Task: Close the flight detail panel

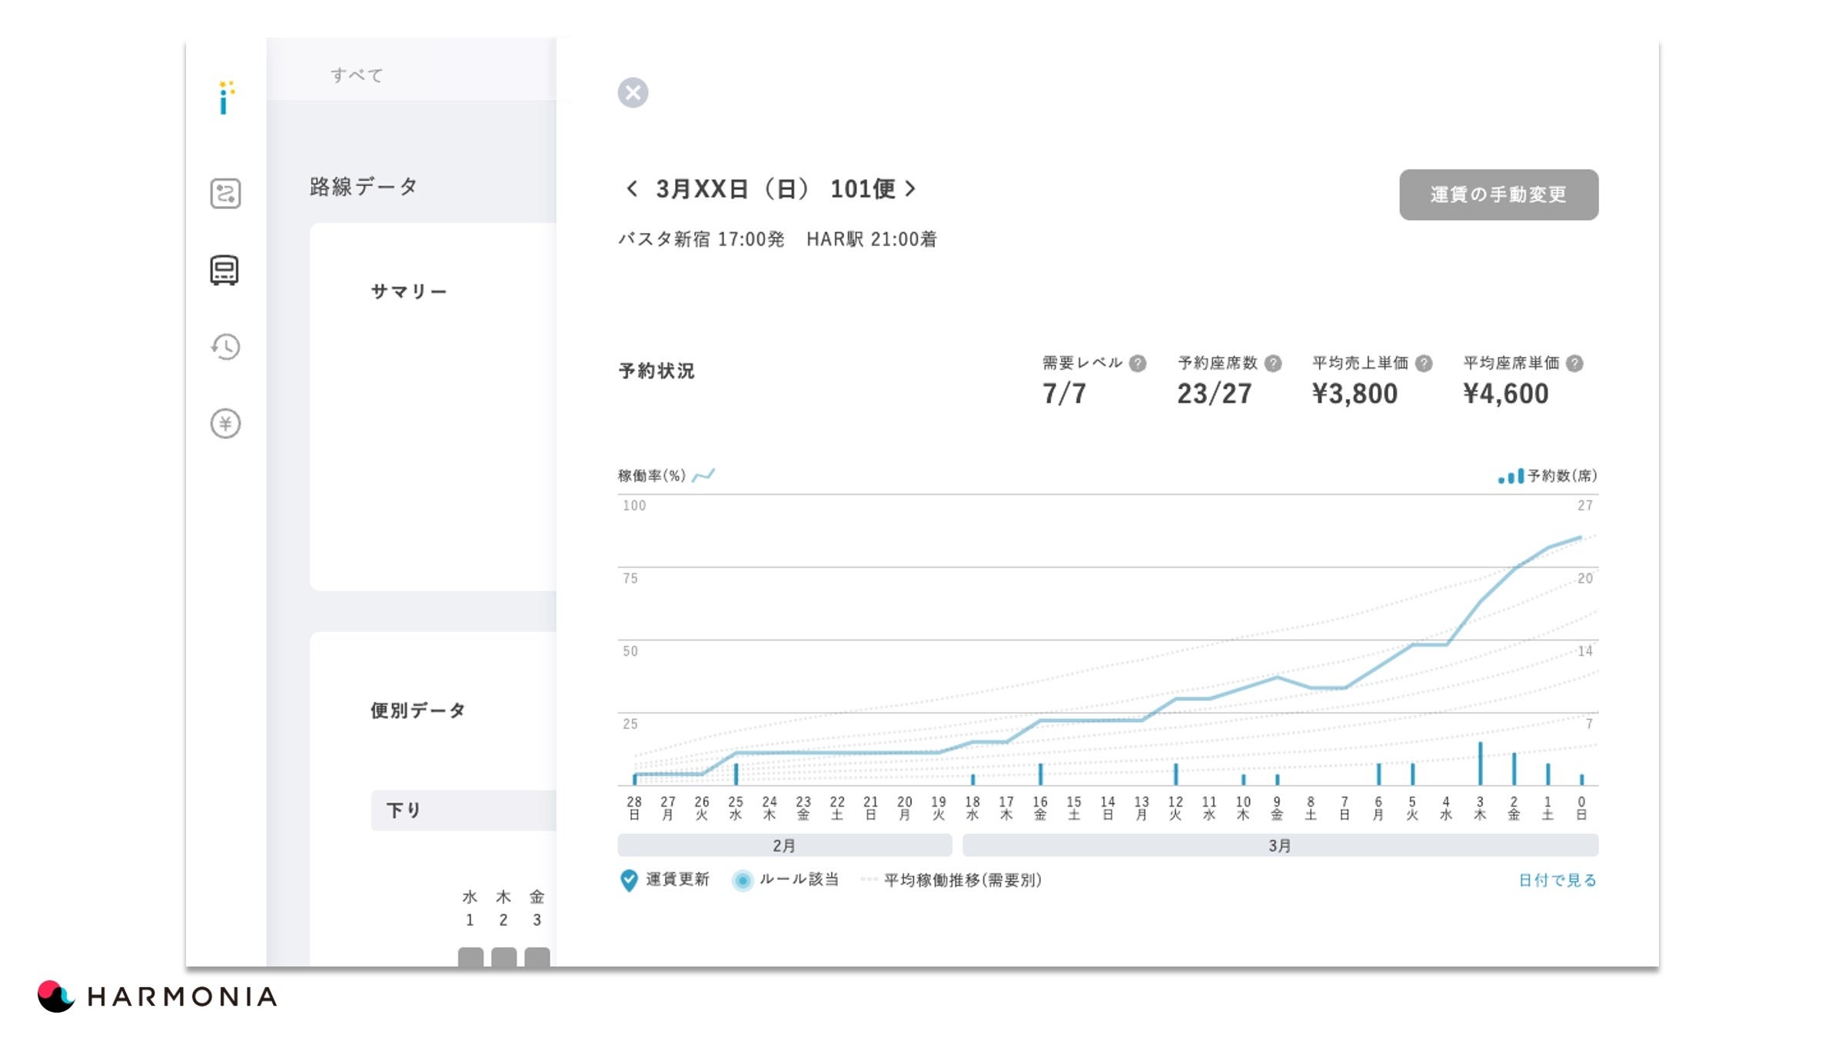Action: pos(633,93)
